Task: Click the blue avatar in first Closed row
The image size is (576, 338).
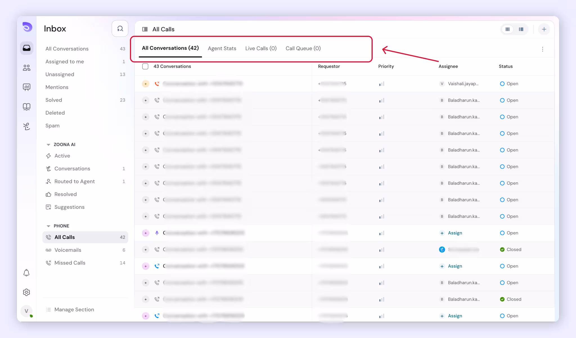Action: tap(442, 250)
